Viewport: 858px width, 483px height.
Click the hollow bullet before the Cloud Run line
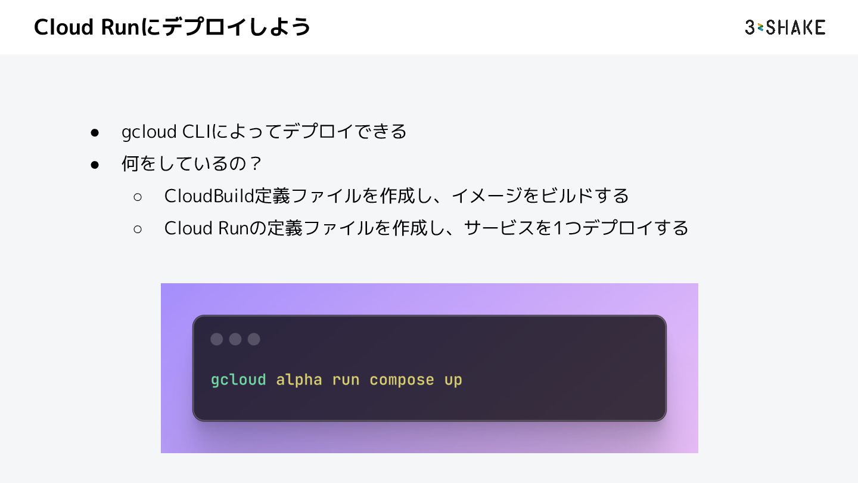coord(138,228)
